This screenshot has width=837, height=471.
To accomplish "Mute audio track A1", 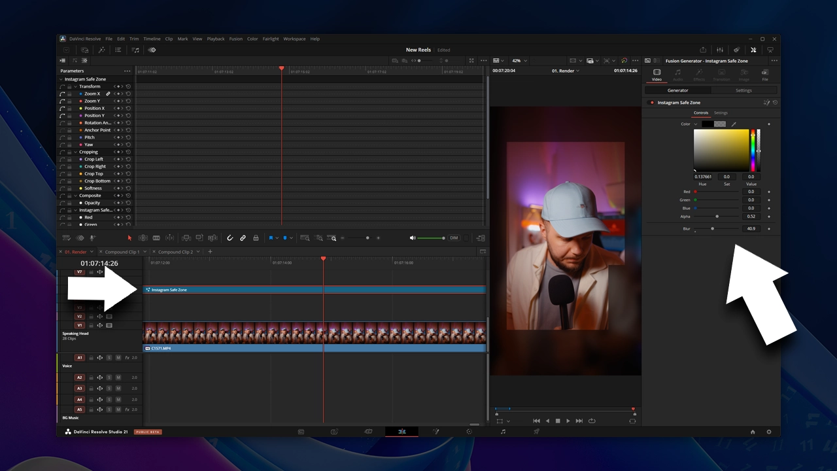I will point(118,358).
